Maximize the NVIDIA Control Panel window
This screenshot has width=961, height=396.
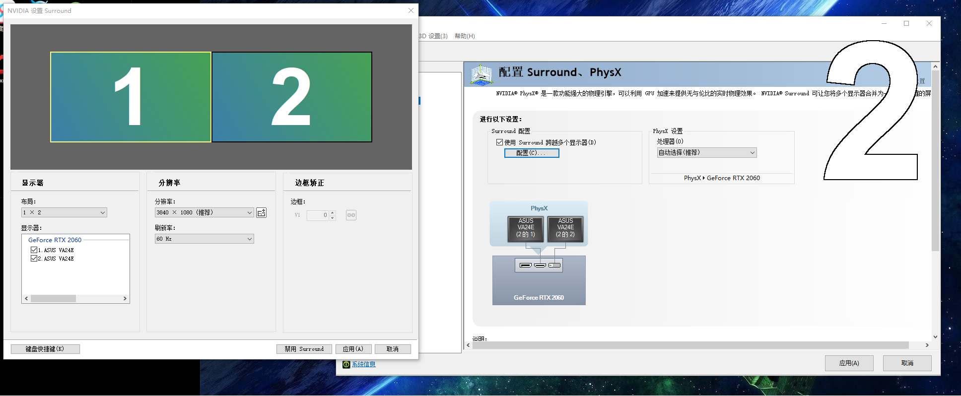[x=906, y=23]
